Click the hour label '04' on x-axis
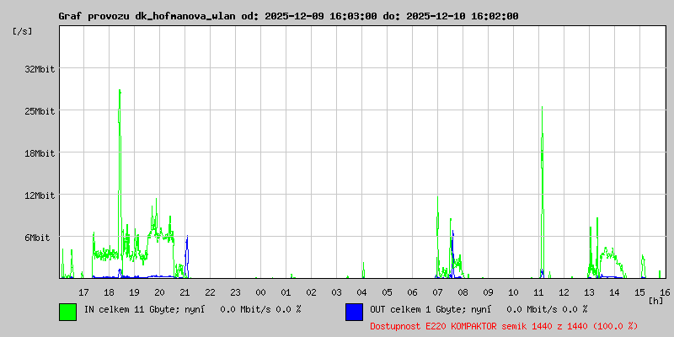 tap(362, 292)
